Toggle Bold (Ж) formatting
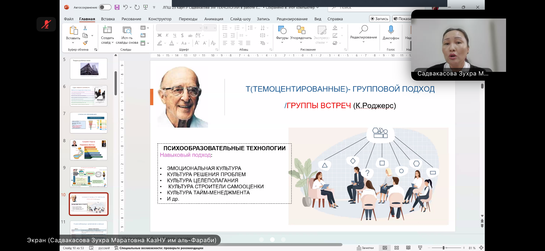The image size is (545, 251). click(x=159, y=35)
